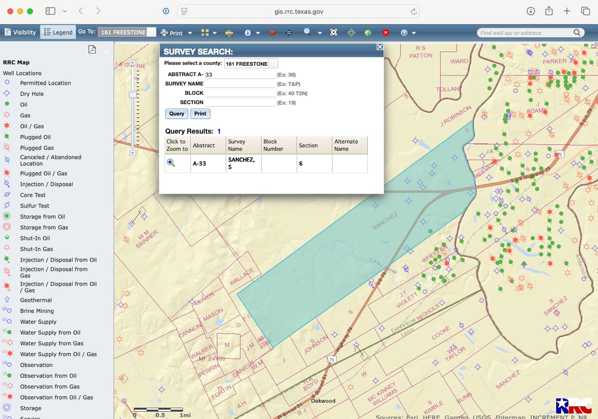Select the crosshair locate tool
Viewport: 598px width, 419px height.
[289, 33]
